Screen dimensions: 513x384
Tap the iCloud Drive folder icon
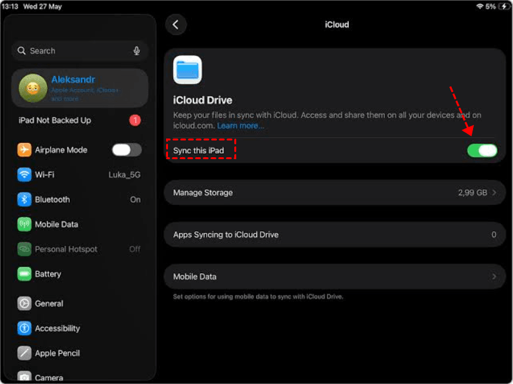187,70
